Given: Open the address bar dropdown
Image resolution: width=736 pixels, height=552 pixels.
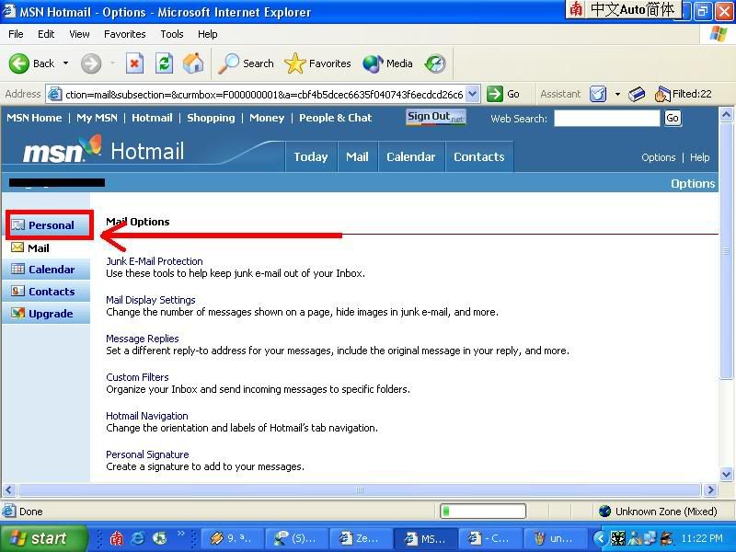Looking at the screenshot, I should tap(473, 95).
